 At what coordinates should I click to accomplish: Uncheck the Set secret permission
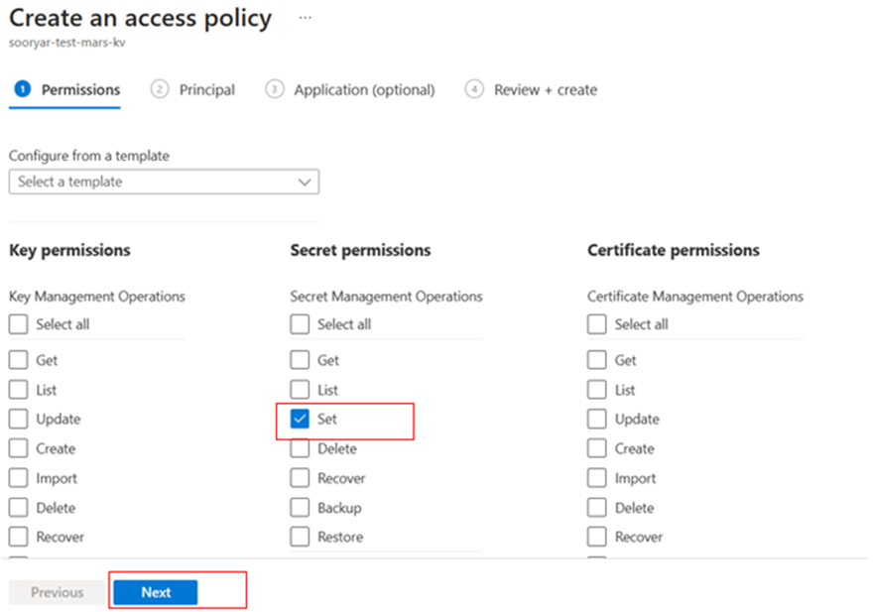301,420
